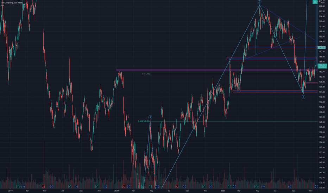The width and height of the screenshot is (328, 193).
Task: Click the red earnings marker after 2020 label
Action: pos(124,186)
